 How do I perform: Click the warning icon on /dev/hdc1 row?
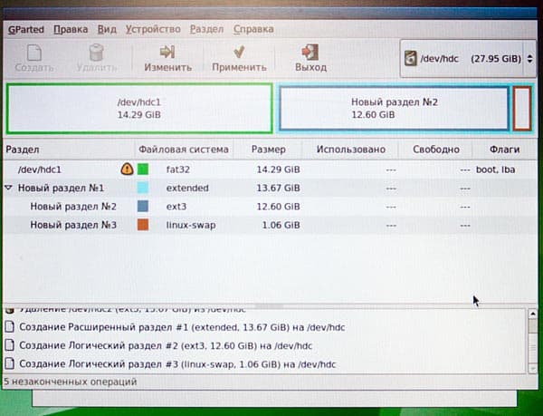pos(127,169)
